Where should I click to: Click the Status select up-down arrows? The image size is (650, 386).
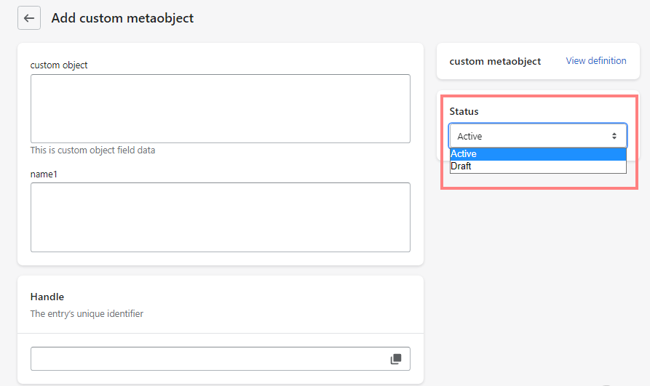point(614,136)
